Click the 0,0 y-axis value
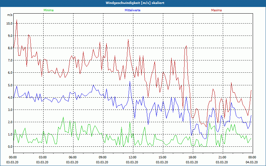 pyautogui.click(x=10, y=147)
